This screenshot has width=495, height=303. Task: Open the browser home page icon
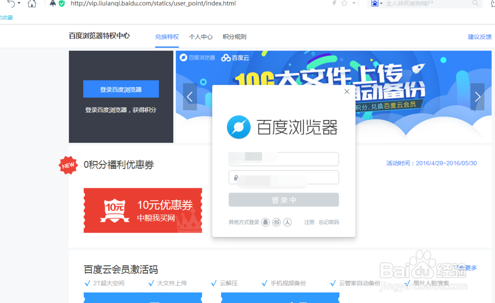[32, 4]
